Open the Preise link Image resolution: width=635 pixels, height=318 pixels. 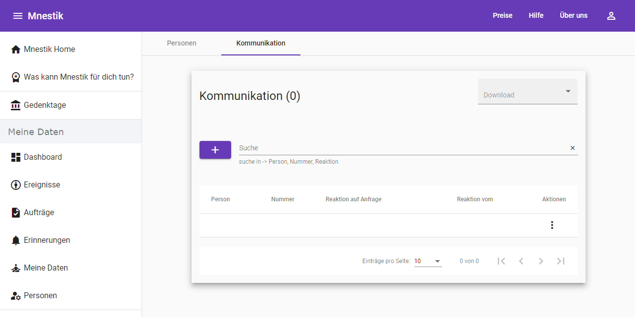click(x=502, y=16)
